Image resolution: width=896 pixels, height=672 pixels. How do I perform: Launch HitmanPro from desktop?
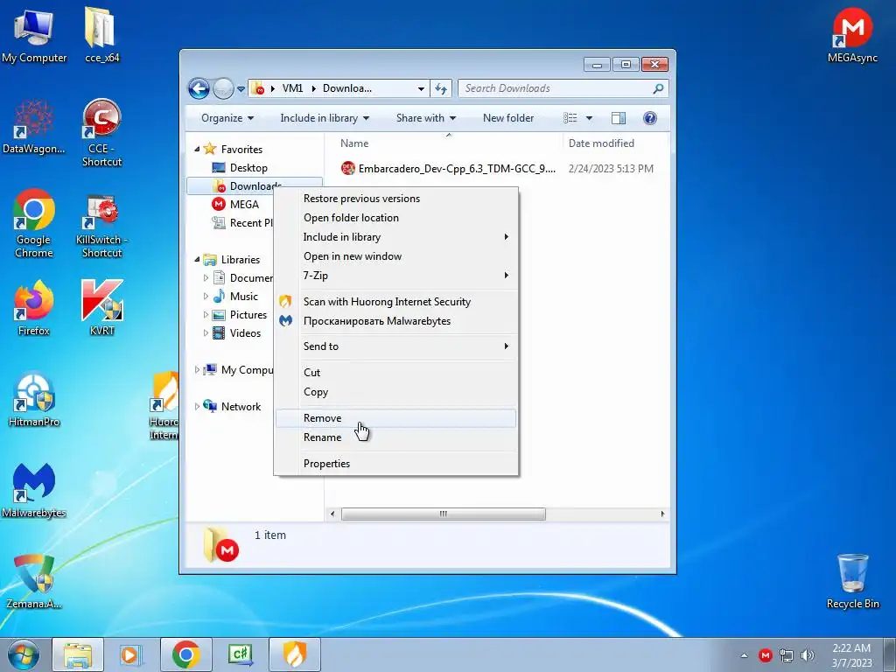point(34,400)
